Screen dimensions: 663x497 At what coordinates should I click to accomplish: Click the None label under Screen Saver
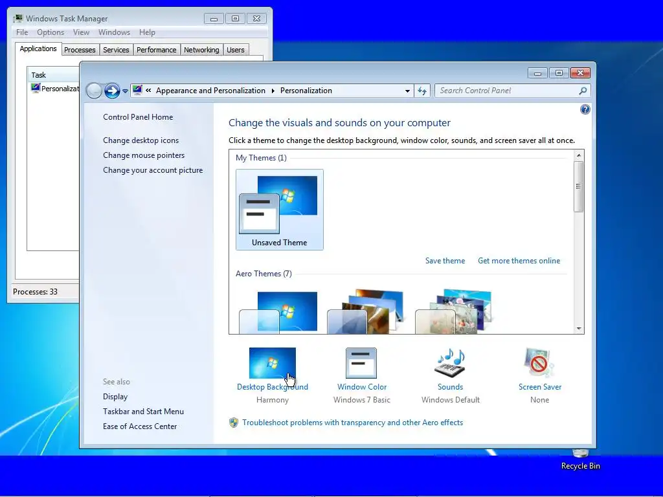point(539,400)
